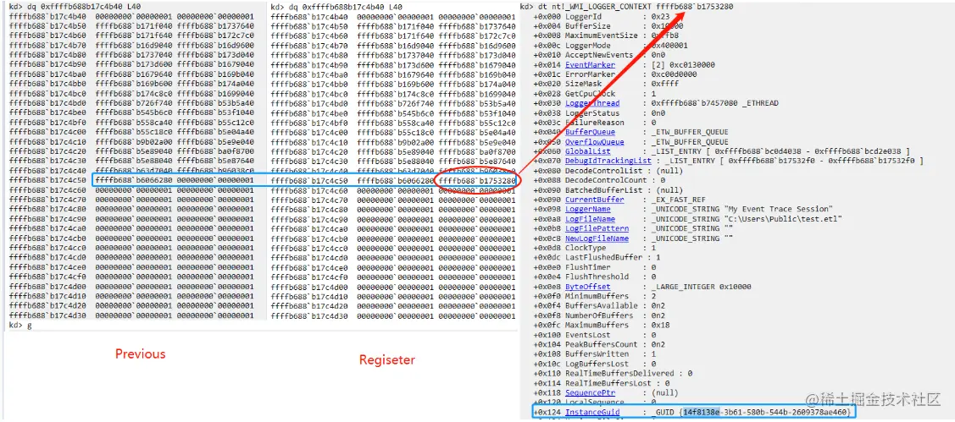Select the "kd> g" command line
Viewport: 955px width, 422px height.
click(x=20, y=326)
